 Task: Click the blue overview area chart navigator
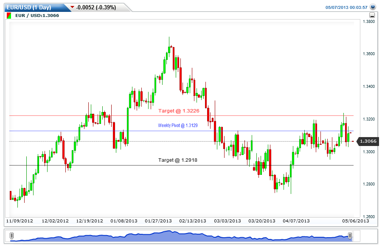click(x=180, y=236)
